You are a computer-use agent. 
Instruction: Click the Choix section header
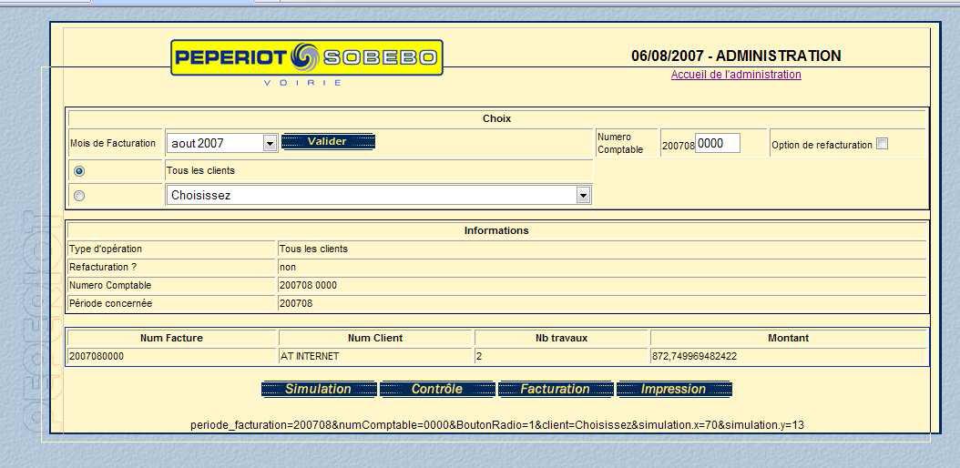coord(496,118)
